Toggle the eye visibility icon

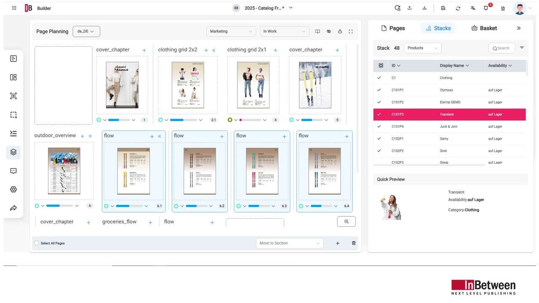coord(329,32)
